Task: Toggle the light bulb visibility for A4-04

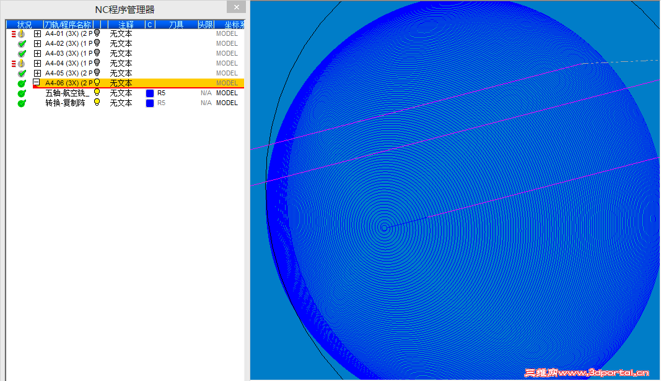Action: click(x=97, y=62)
